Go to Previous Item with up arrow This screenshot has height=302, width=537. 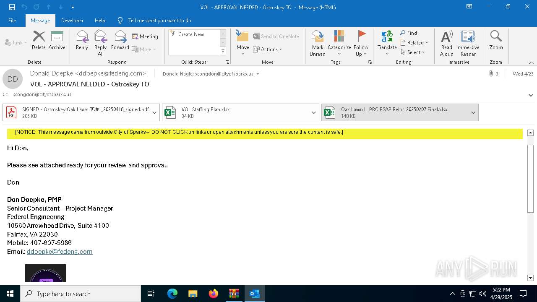point(49,7)
